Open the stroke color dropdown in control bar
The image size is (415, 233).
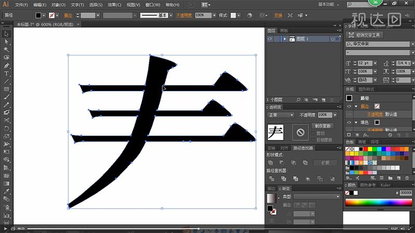(57, 16)
